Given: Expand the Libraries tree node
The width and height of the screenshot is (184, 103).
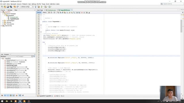Looking at the screenshot, I should point(3,22).
